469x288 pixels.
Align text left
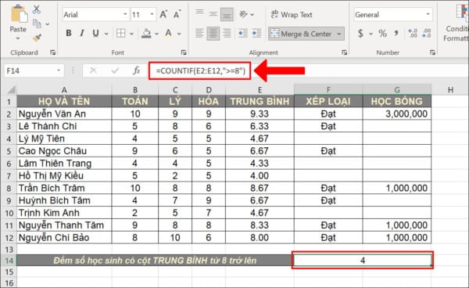[199, 33]
